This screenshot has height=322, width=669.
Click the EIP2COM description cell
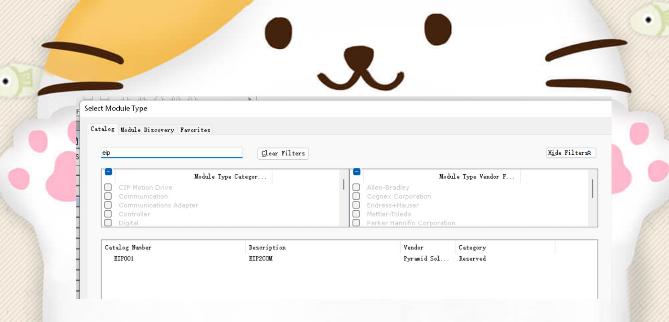(260, 259)
